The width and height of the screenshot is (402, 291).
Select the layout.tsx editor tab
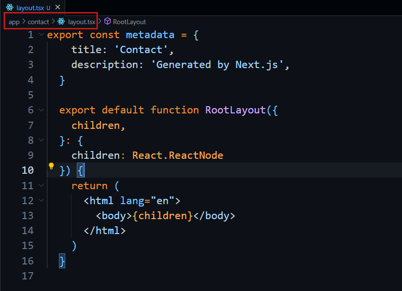click(x=30, y=8)
